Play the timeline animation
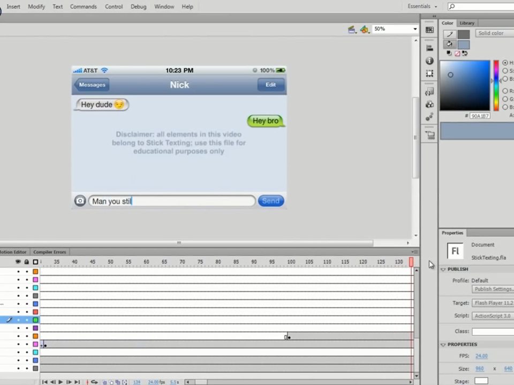The image size is (514, 385). [61, 382]
